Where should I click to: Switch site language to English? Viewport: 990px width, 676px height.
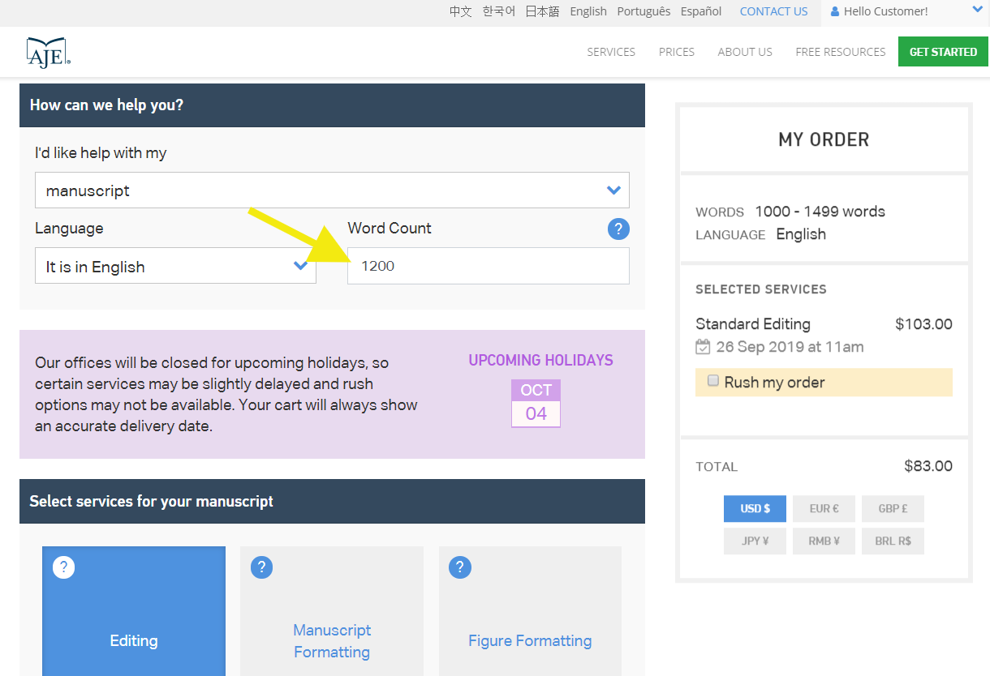pyautogui.click(x=588, y=11)
